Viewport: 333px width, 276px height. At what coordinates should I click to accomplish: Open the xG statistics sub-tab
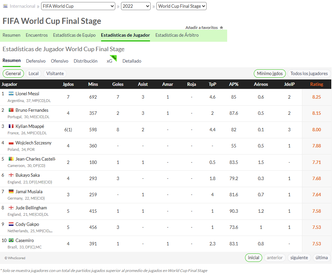pyautogui.click(x=110, y=61)
